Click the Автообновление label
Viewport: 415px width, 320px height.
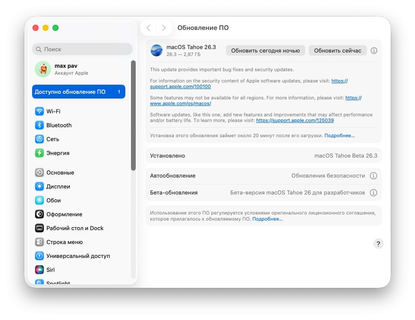coord(173,175)
